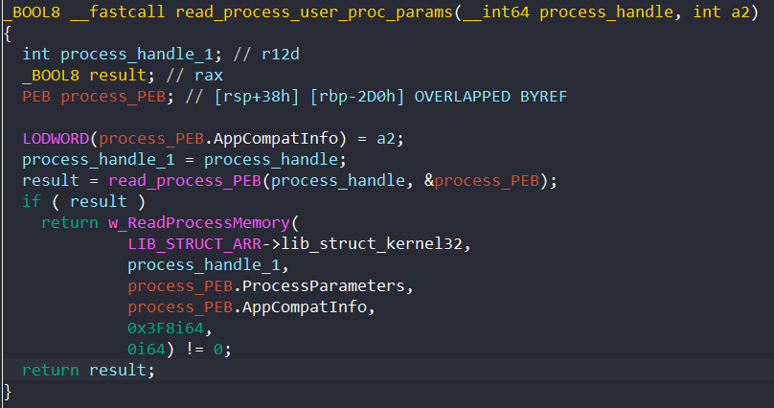This screenshot has width=774, height=408.
Task: Click 'AppCompatInfo' in w_ReadProcessMemory arguments
Action: pyautogui.click(x=305, y=307)
